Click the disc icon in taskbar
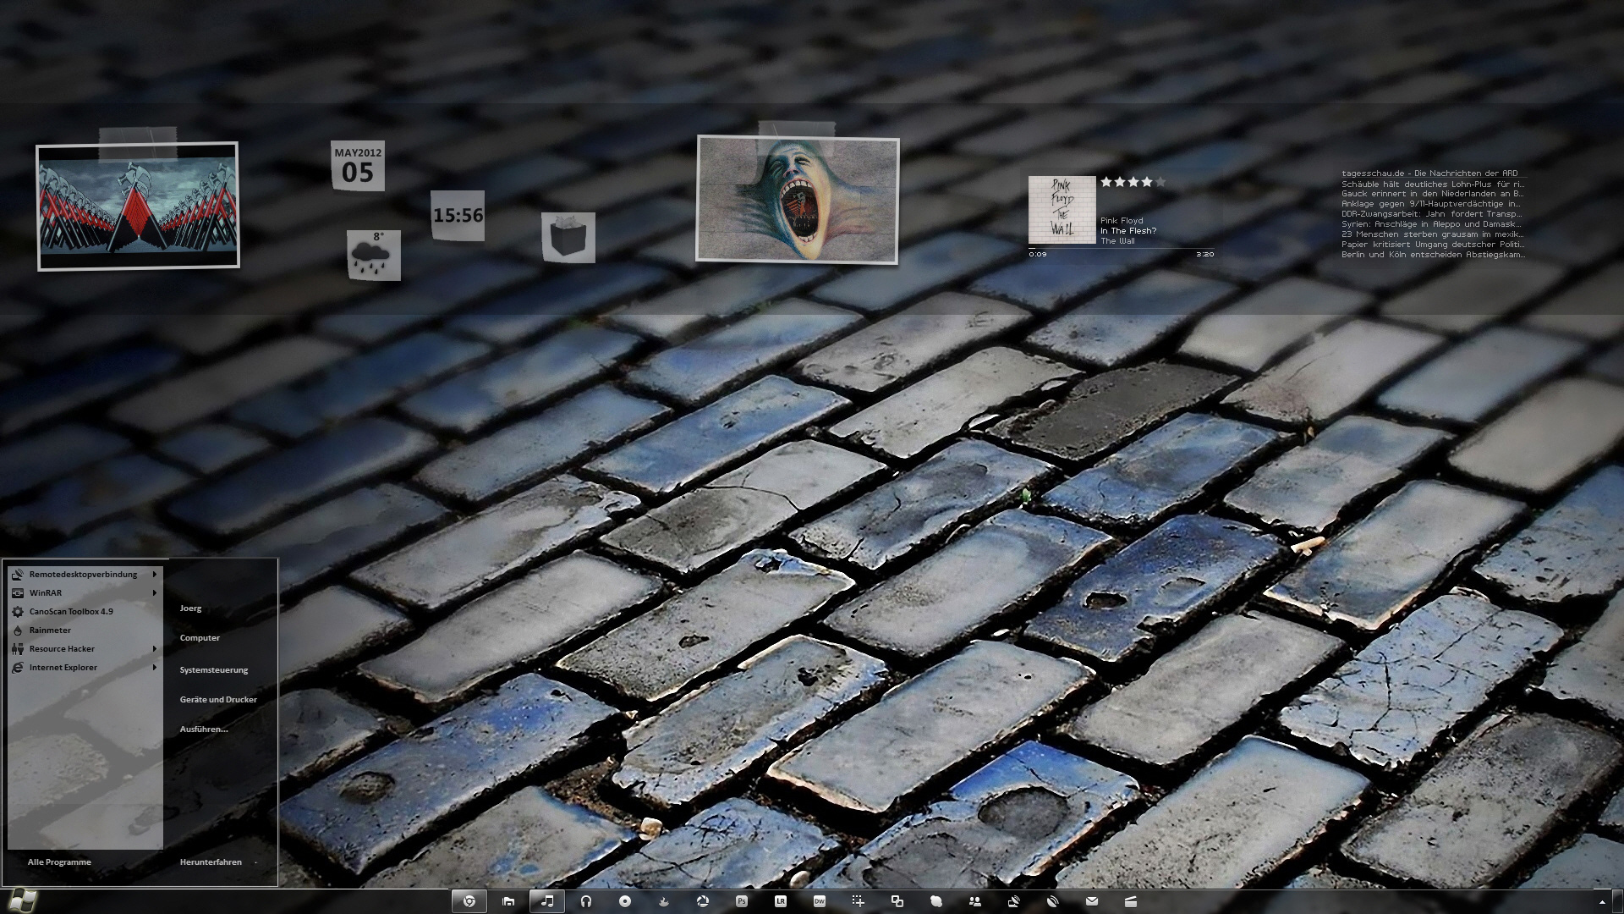1624x914 pixels. coord(625,901)
